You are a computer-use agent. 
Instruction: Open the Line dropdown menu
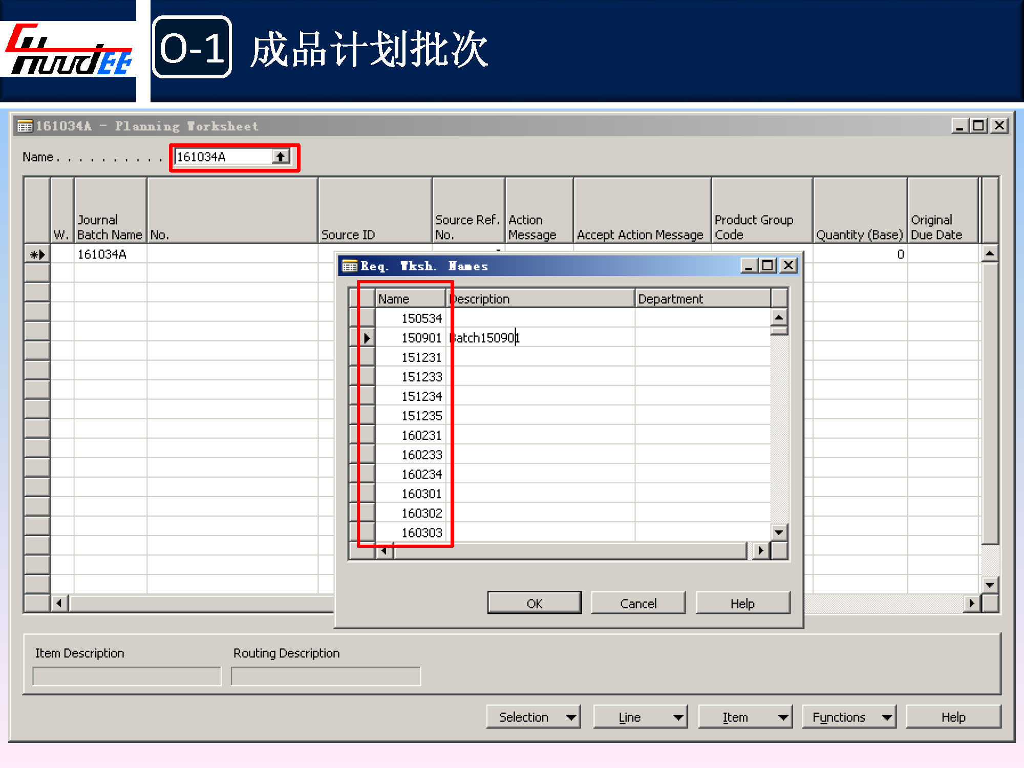point(639,717)
